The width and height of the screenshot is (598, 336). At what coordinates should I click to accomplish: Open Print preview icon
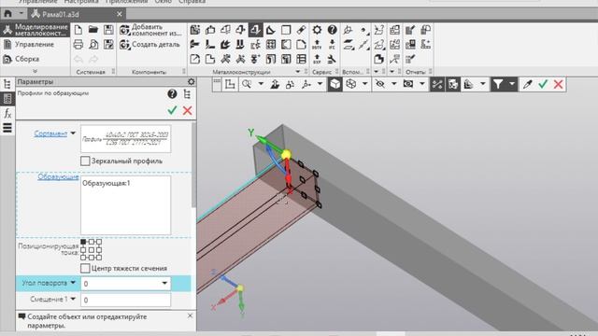click(93, 45)
